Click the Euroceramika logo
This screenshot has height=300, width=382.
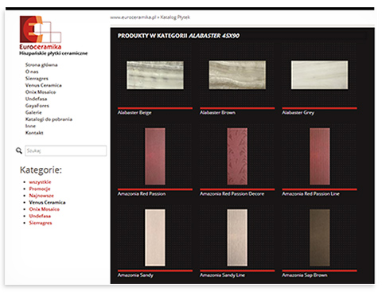41,33
